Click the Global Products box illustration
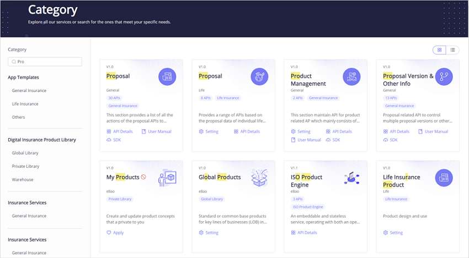This screenshot has width=469, height=258. tap(259, 178)
